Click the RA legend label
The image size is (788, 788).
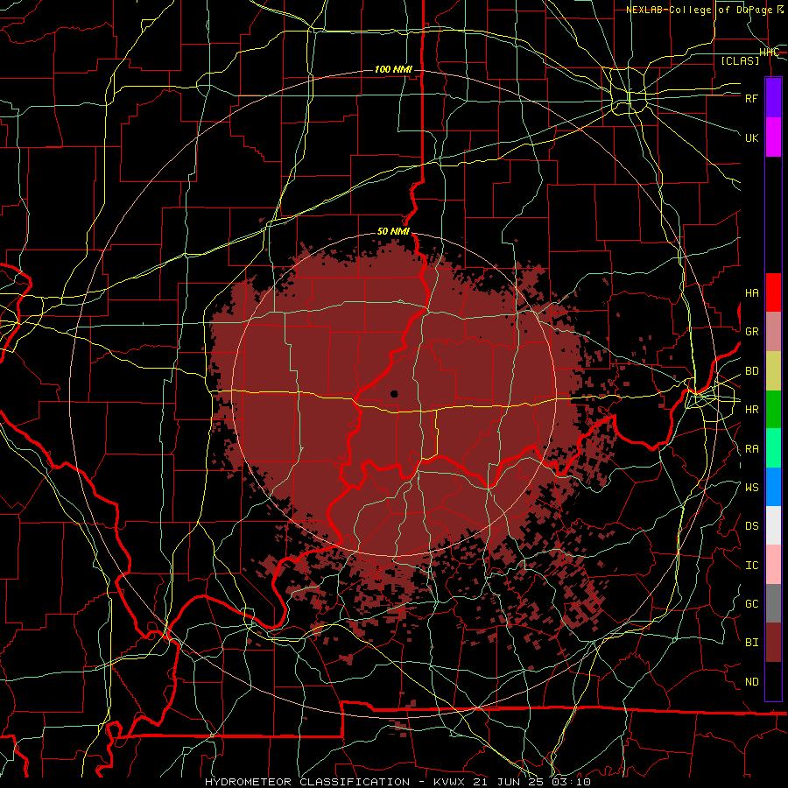(752, 449)
